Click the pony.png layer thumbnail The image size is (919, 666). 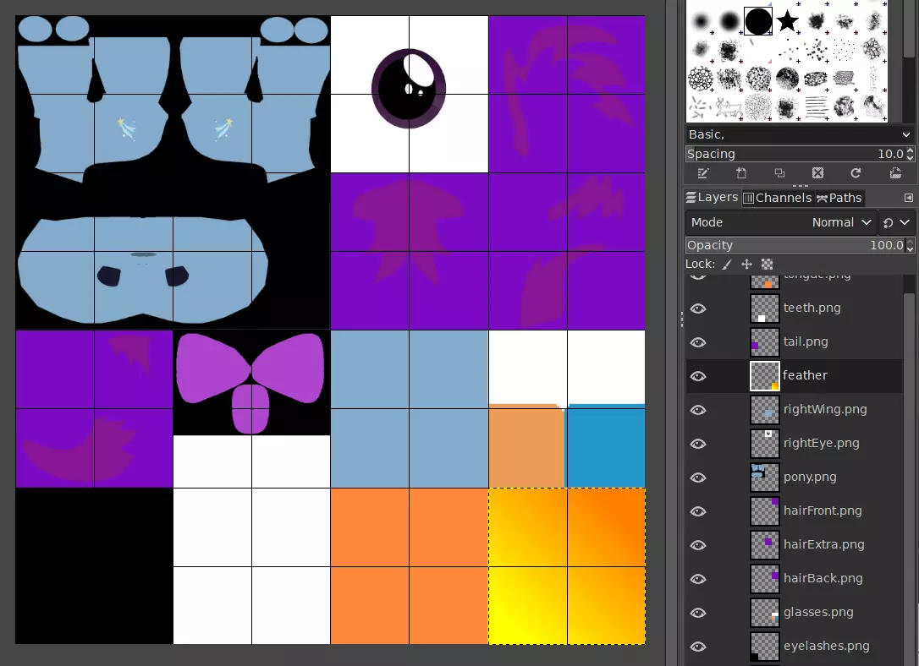coord(765,478)
